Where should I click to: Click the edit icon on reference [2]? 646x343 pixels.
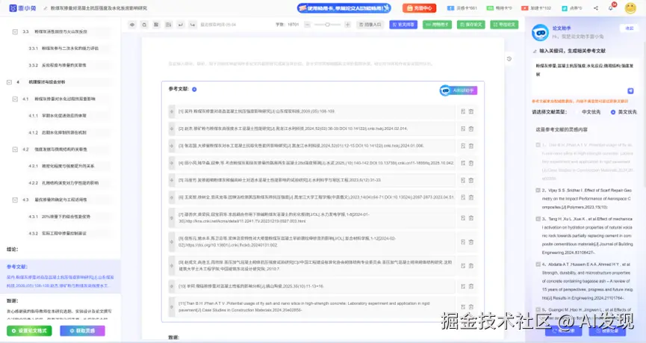click(x=463, y=129)
